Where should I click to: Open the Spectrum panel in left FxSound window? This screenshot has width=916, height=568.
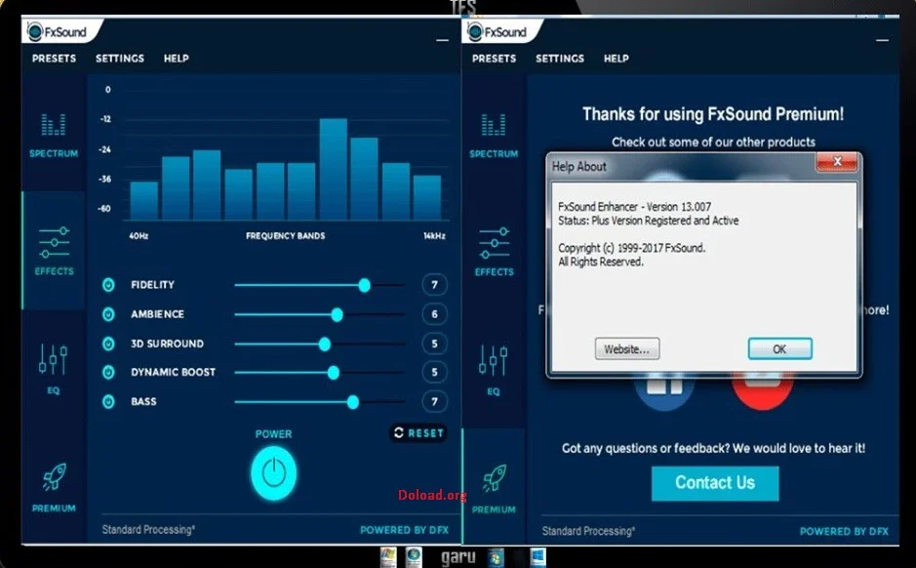[x=53, y=135]
